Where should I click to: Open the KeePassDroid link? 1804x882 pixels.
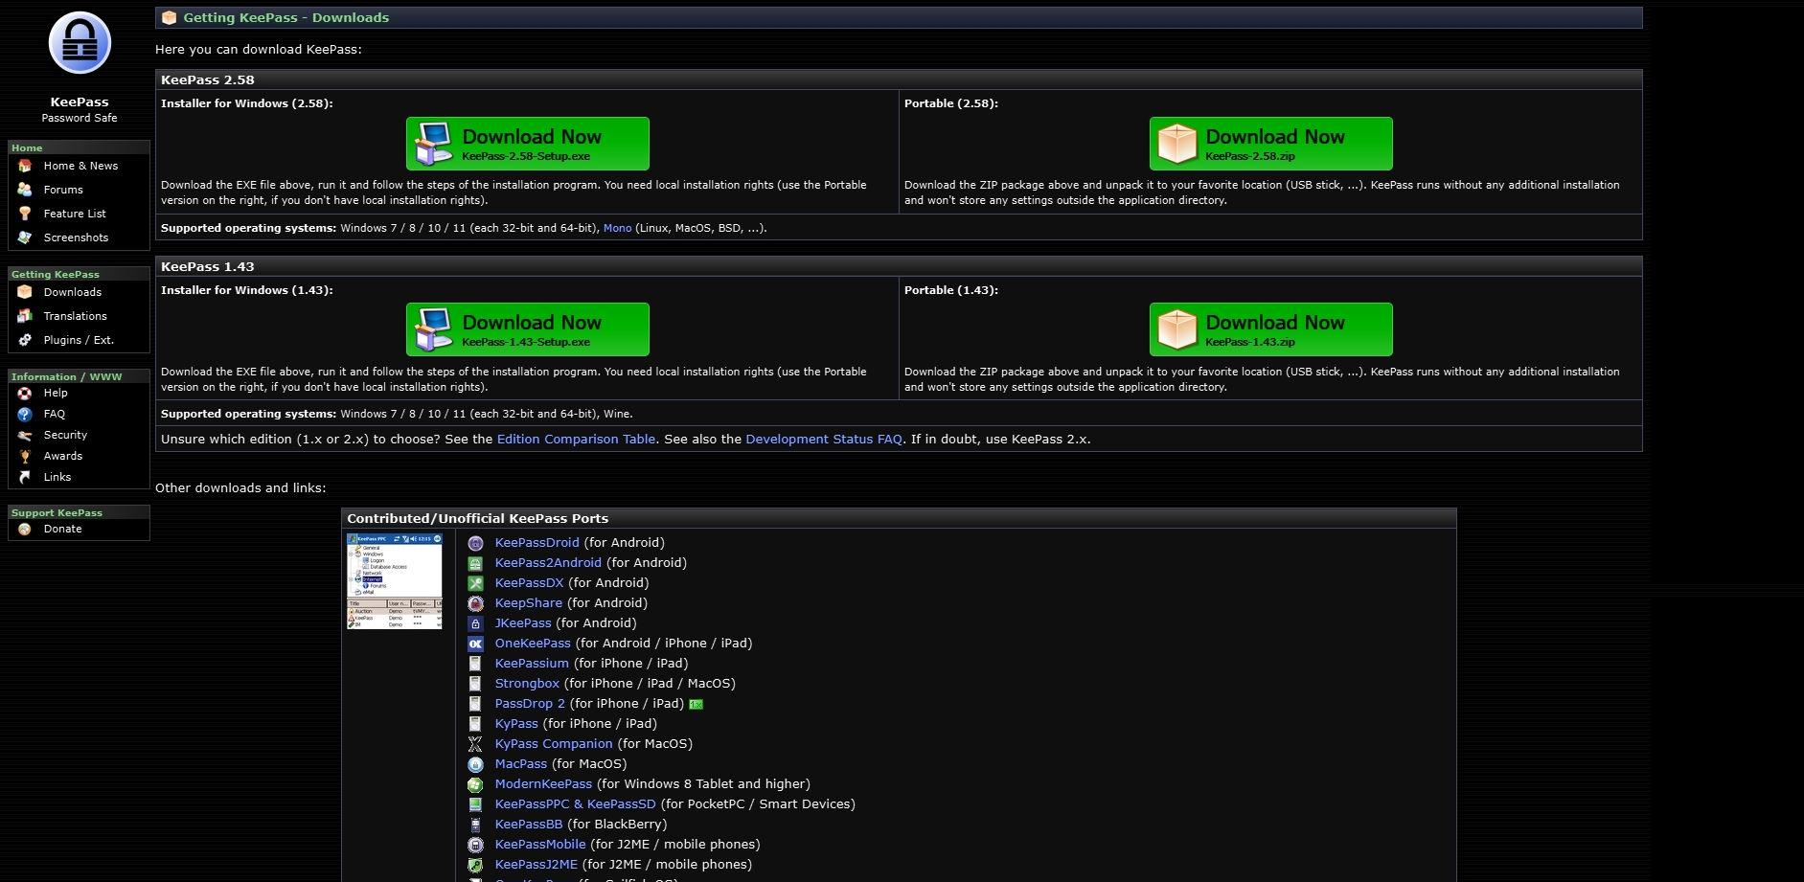click(537, 543)
